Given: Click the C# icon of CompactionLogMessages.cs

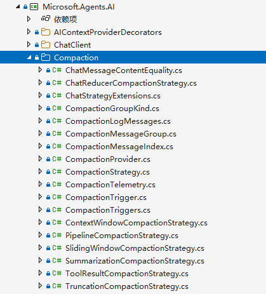Looking at the screenshot, I should [57, 121].
